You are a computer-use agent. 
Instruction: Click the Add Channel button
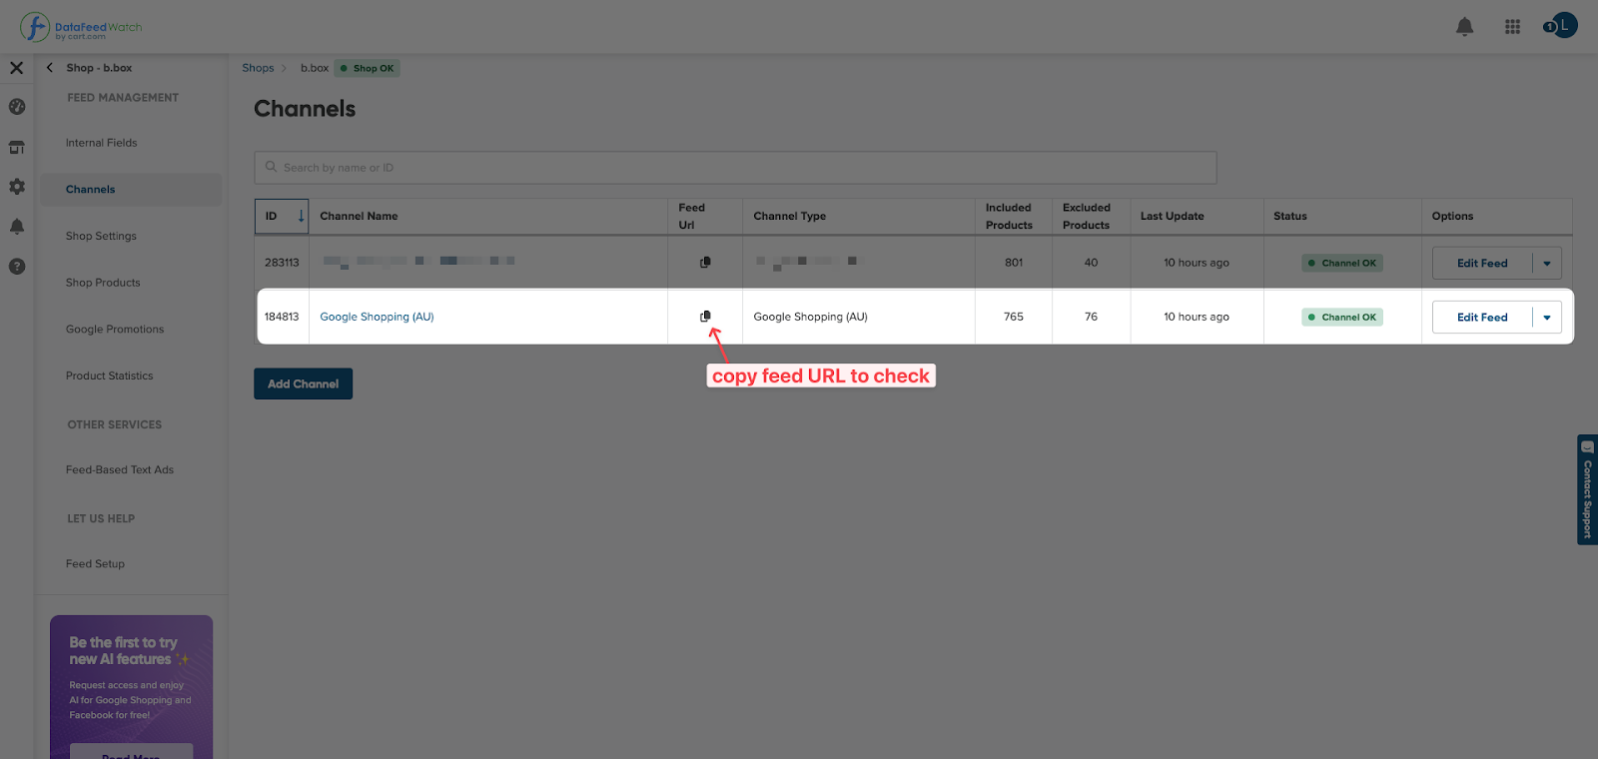click(303, 383)
